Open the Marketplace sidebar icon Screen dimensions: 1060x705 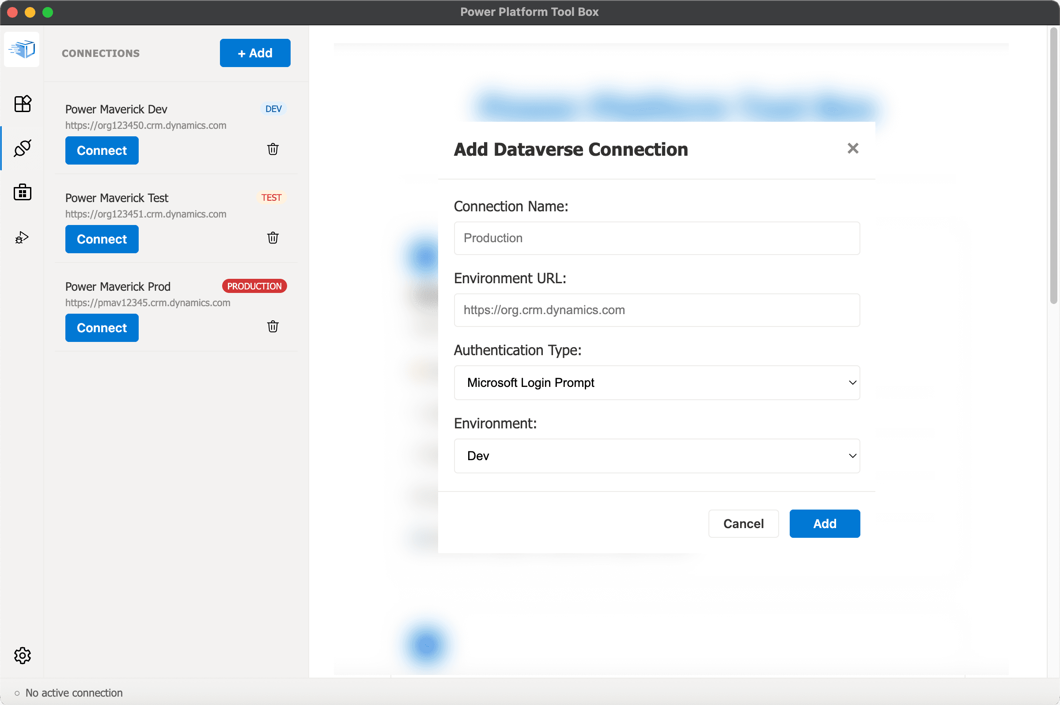coord(22,192)
